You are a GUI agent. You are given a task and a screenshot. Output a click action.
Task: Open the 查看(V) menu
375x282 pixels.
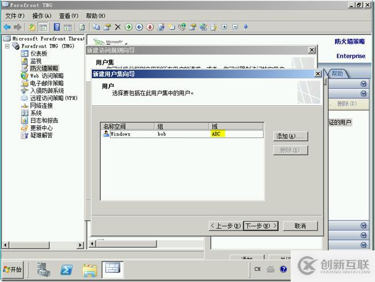pos(69,16)
